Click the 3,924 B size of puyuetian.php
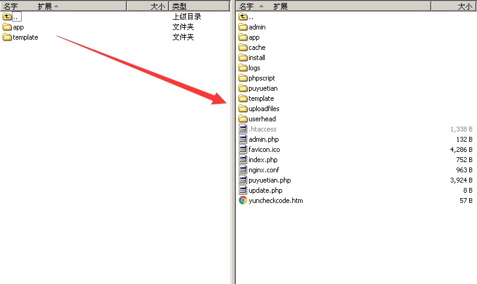The image size is (477, 284). click(x=461, y=180)
